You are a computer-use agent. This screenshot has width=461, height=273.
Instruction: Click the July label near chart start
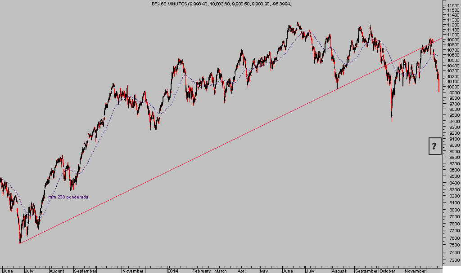[30, 271]
